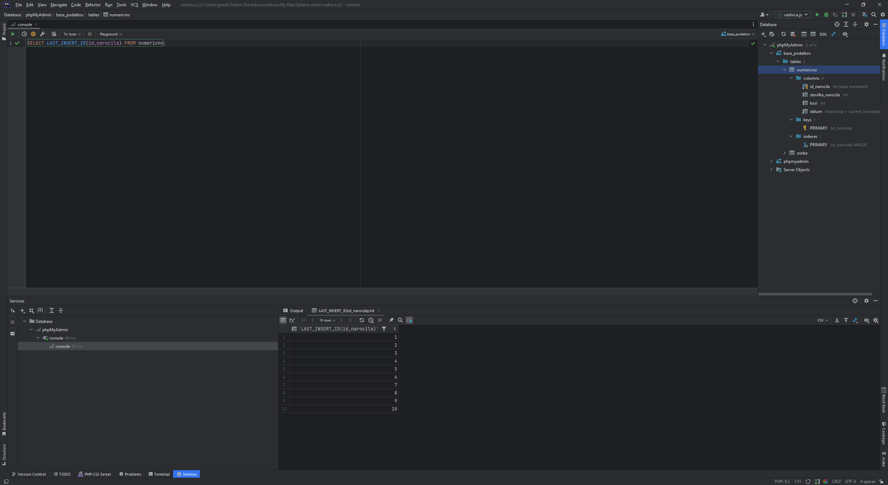Open the Terminal tool window button

159,474
